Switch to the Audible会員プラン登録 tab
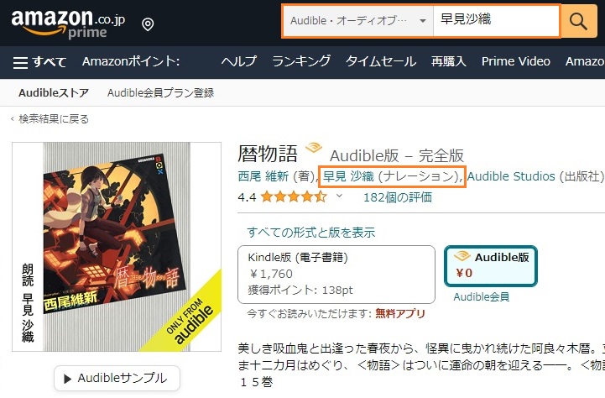The width and height of the screenshot is (605, 398). tap(160, 92)
